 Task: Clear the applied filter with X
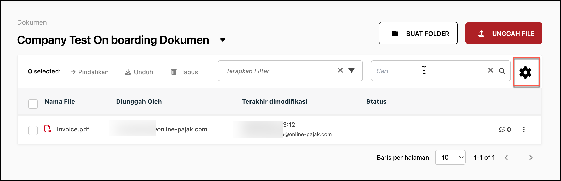tap(340, 70)
